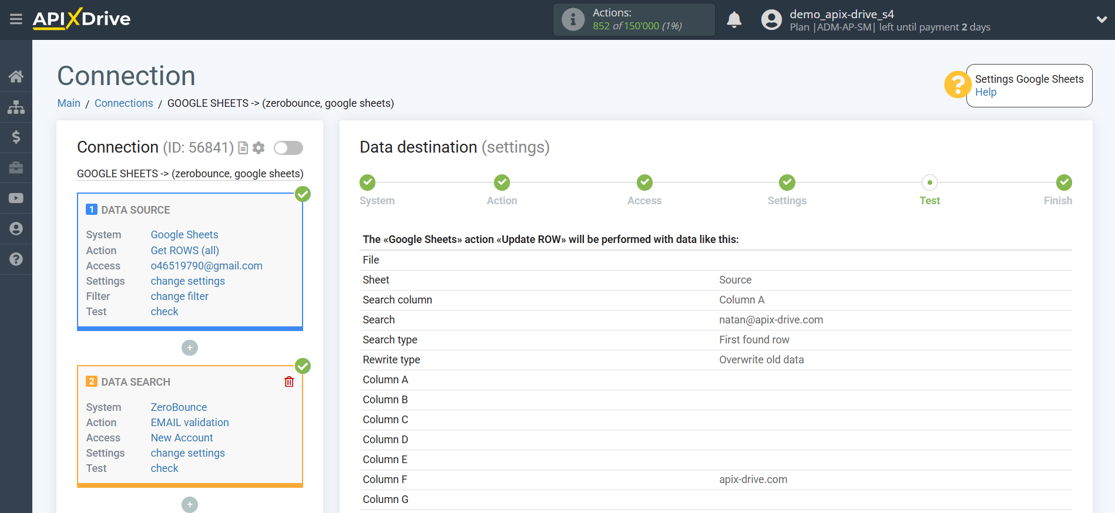Go to the Access step
The image size is (1115, 513).
coord(644,183)
